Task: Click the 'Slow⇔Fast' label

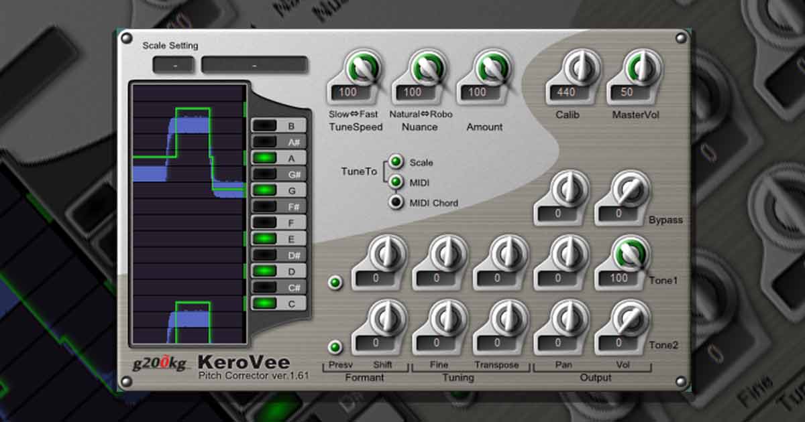Action: coord(354,115)
